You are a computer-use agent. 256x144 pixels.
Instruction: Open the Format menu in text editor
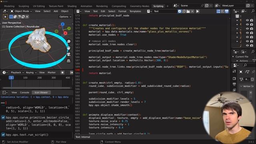[122, 11]
